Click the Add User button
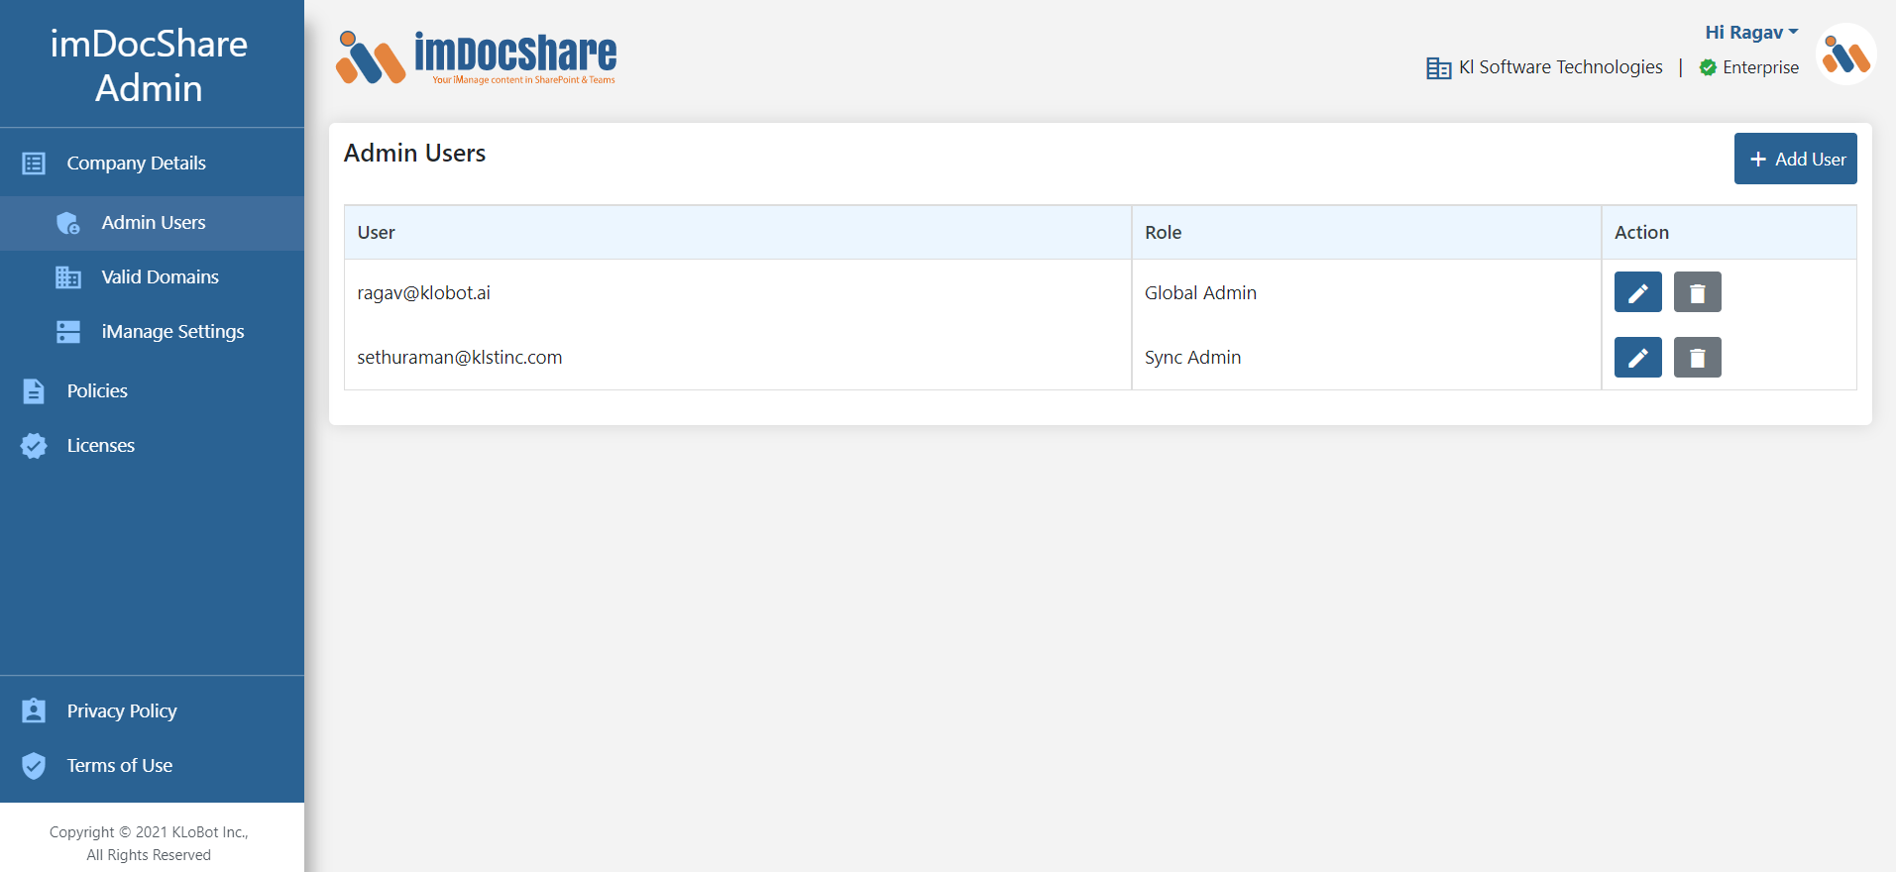 [1795, 159]
